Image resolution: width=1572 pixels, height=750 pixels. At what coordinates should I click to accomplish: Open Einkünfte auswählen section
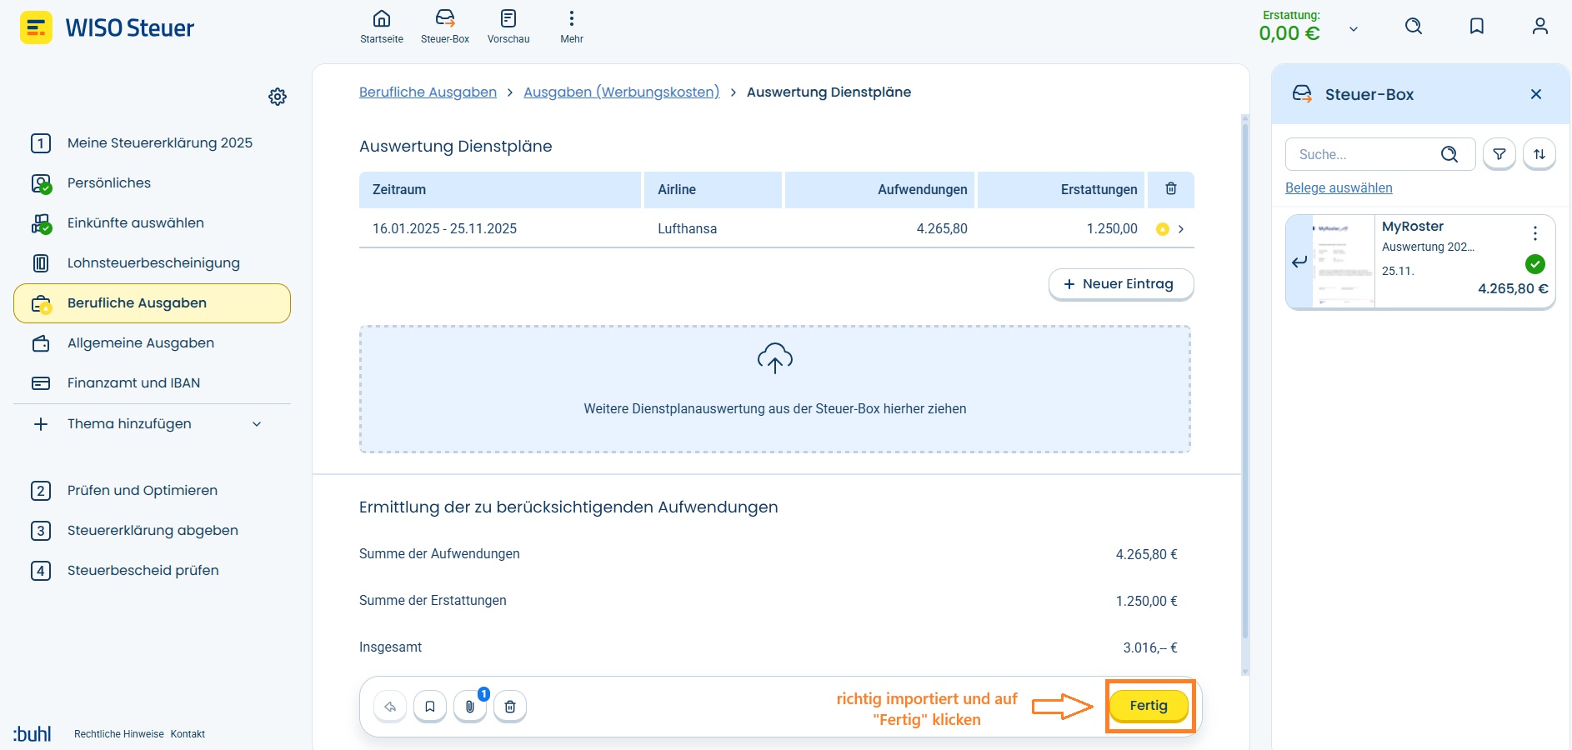pyautogui.click(x=152, y=223)
